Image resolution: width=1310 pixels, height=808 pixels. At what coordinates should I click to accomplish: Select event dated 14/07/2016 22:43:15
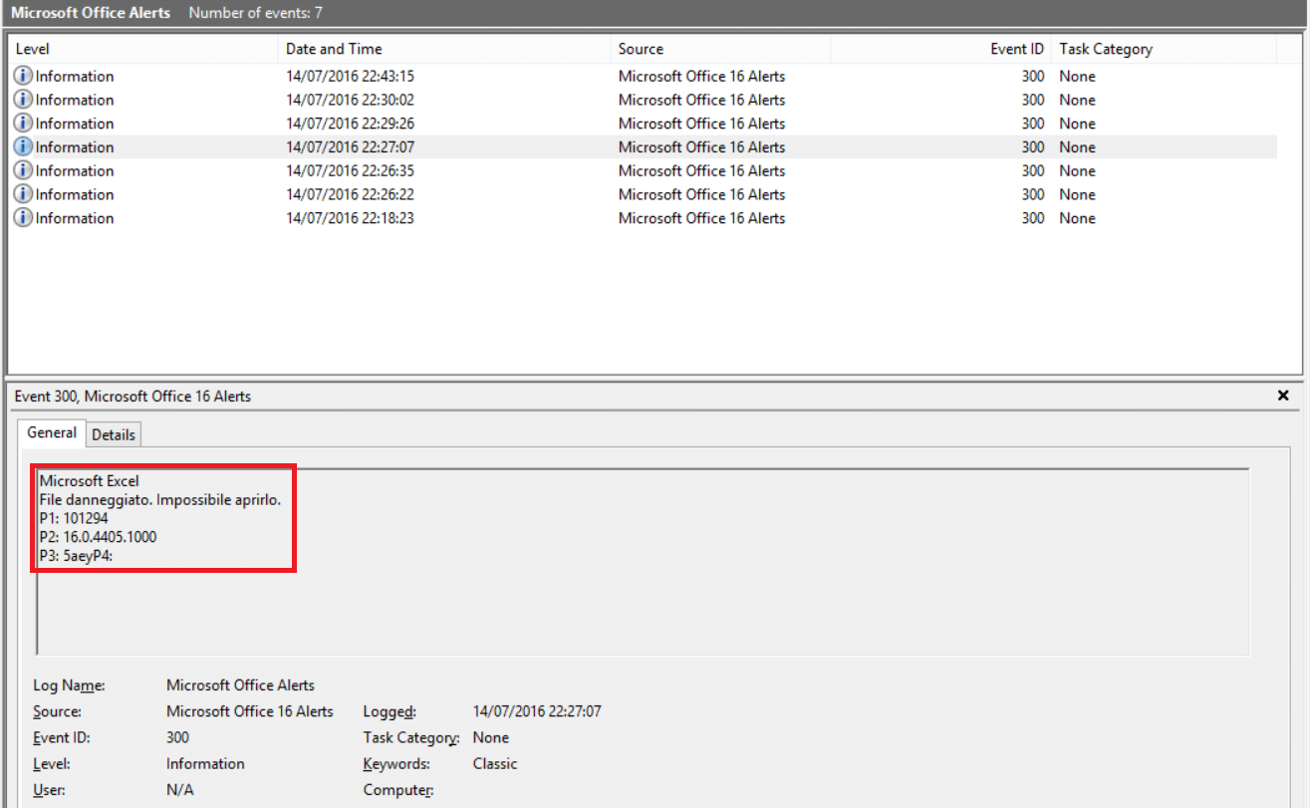click(643, 76)
